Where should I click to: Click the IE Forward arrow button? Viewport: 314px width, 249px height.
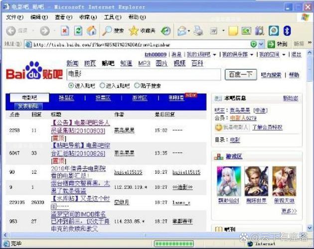click(x=45, y=31)
